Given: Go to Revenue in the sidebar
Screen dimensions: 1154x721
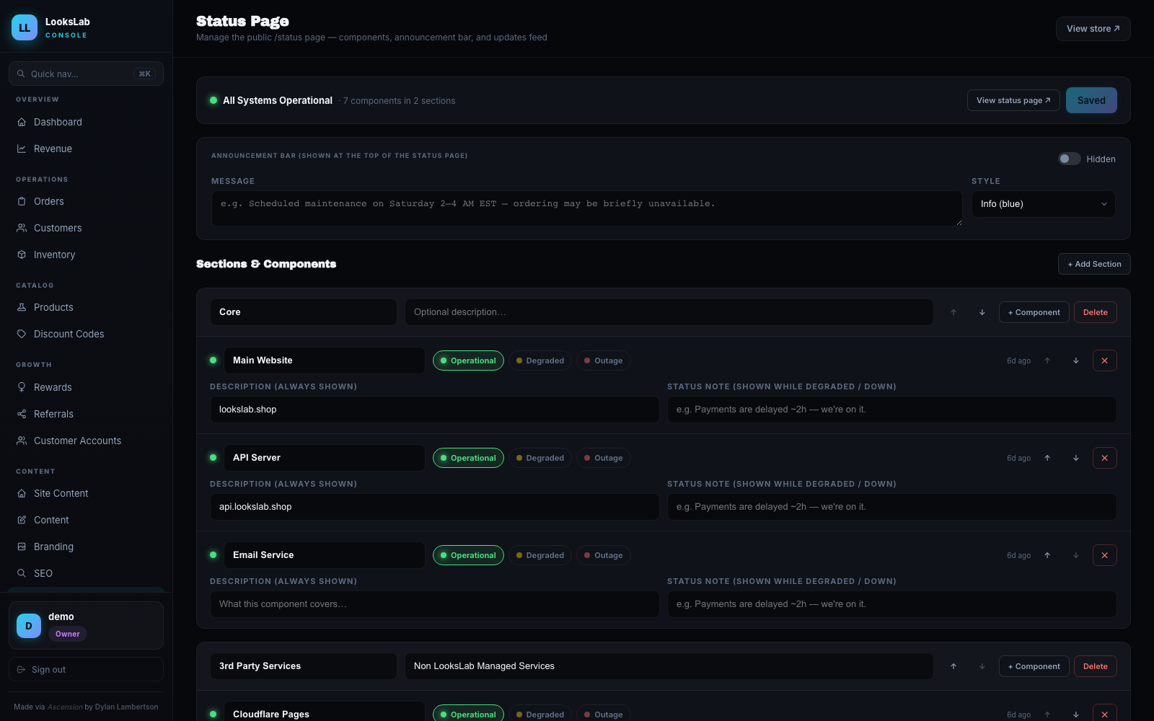Looking at the screenshot, I should [86, 149].
